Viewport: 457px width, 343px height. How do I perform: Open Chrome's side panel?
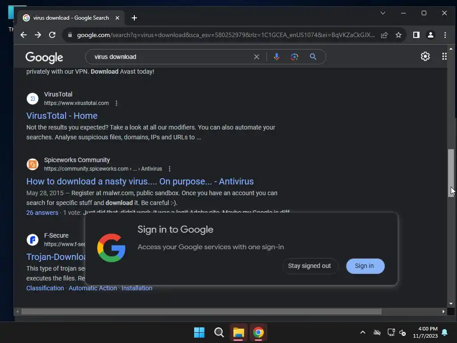tap(416, 35)
